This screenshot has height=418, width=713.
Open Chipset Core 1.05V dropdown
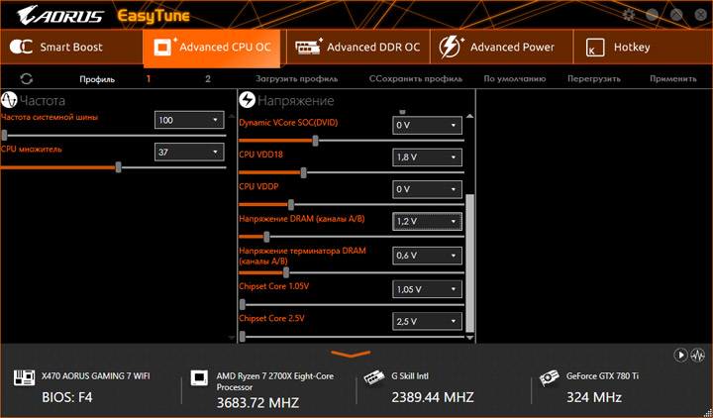(x=427, y=289)
